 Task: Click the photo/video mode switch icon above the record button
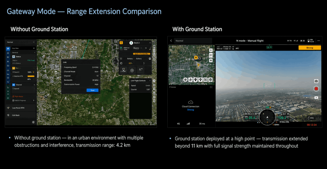[316, 81]
